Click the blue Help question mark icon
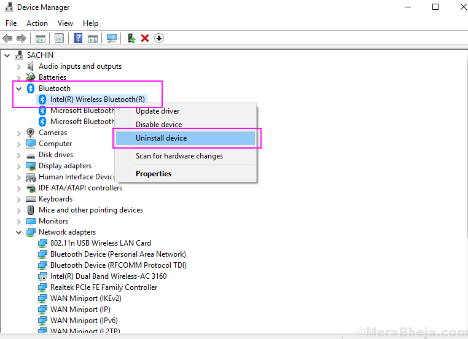Viewport: 468px width, 339px height. coord(78,38)
